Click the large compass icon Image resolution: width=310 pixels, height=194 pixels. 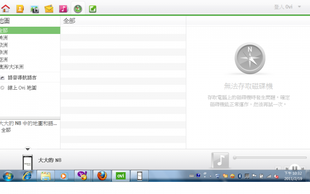click(x=250, y=58)
